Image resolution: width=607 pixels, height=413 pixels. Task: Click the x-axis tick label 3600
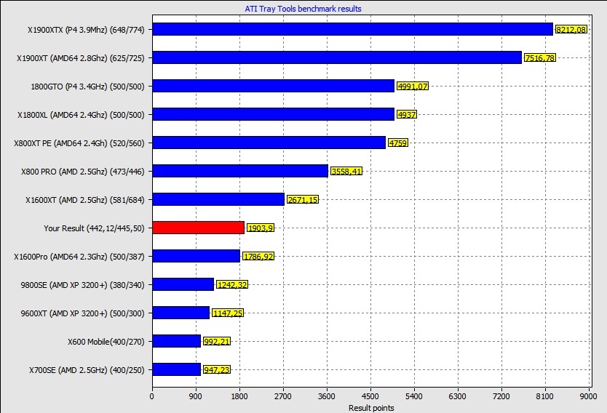tap(326, 396)
